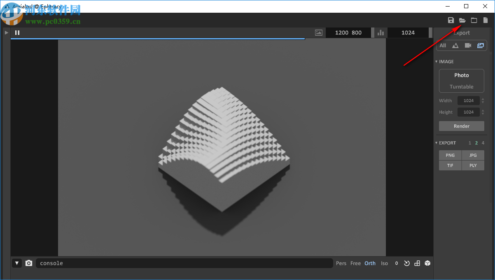Click the save file floppy disk icon
Viewport: 495px width, 280px height.
coord(451,21)
